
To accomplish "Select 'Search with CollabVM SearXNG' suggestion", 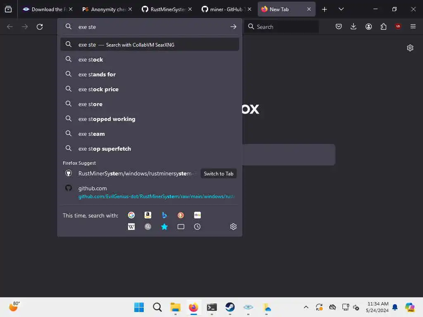I will tap(150, 45).
